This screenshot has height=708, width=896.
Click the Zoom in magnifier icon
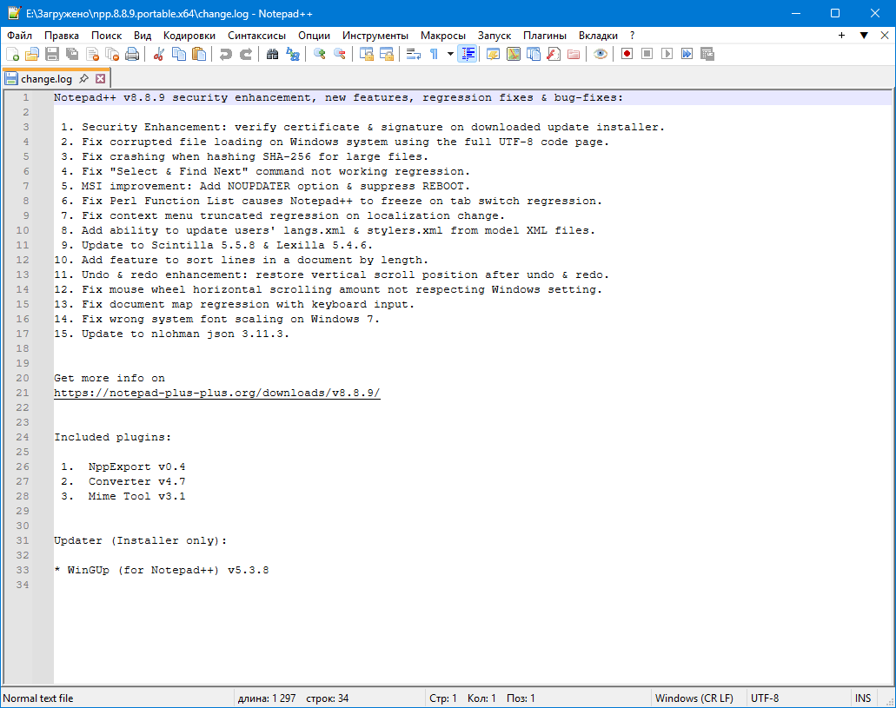(x=320, y=54)
